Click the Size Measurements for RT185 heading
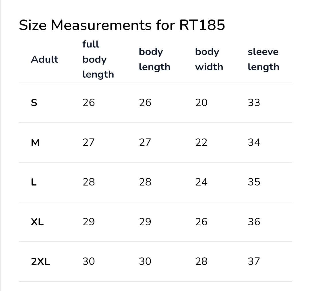Screen dimensions: 310x291 (x=122, y=25)
